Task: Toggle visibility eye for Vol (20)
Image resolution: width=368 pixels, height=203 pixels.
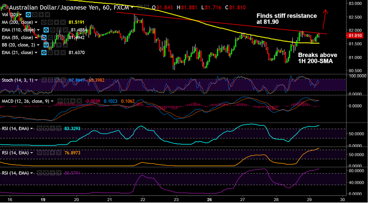Action: [28, 14]
